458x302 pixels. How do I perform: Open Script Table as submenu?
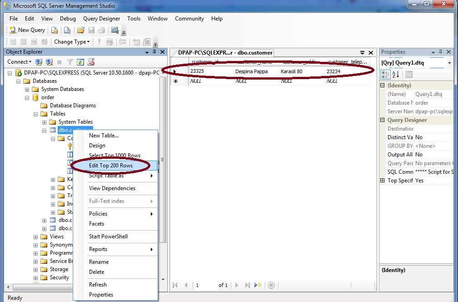pos(114,176)
